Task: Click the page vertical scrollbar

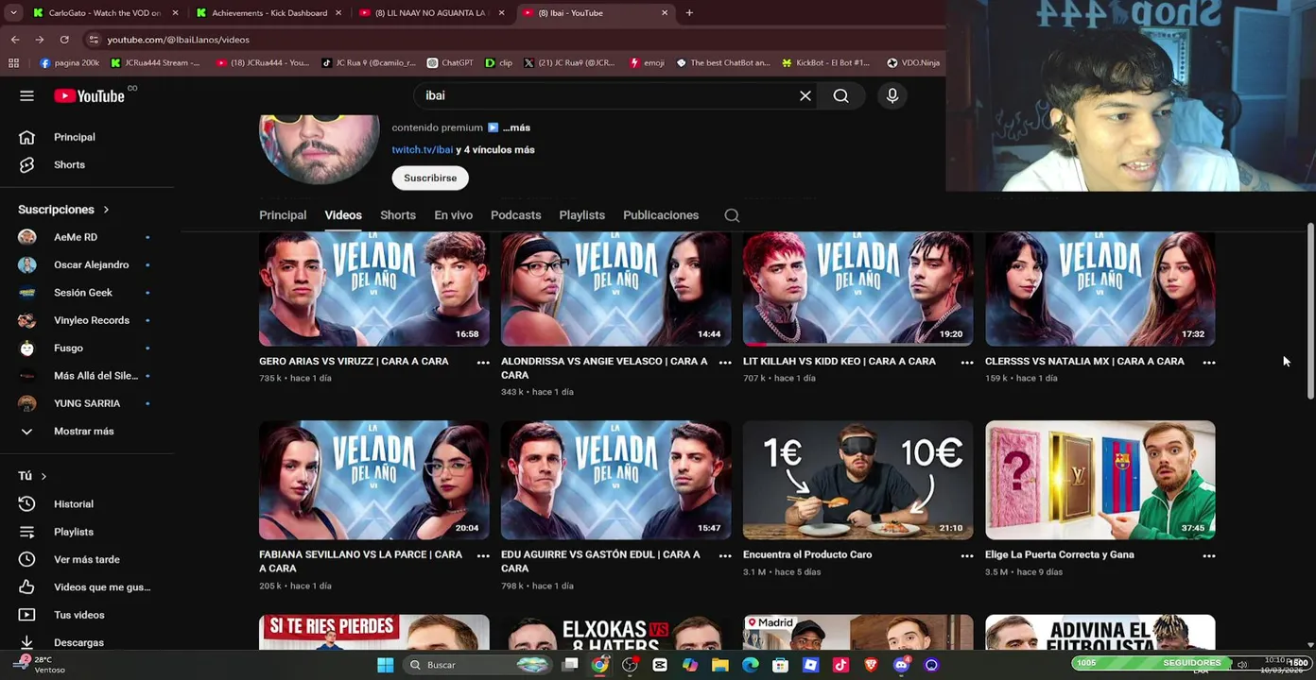Action: tap(1310, 312)
